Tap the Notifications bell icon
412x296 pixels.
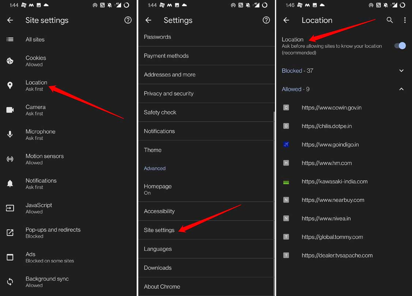10,183
